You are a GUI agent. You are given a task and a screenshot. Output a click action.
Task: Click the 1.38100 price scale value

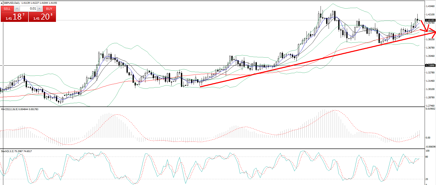point(430,39)
